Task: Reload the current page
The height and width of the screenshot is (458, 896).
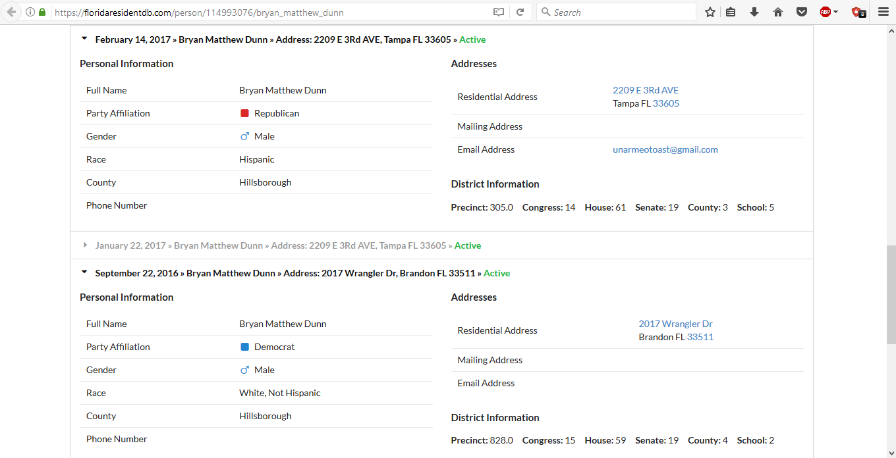Action: pyautogui.click(x=520, y=12)
